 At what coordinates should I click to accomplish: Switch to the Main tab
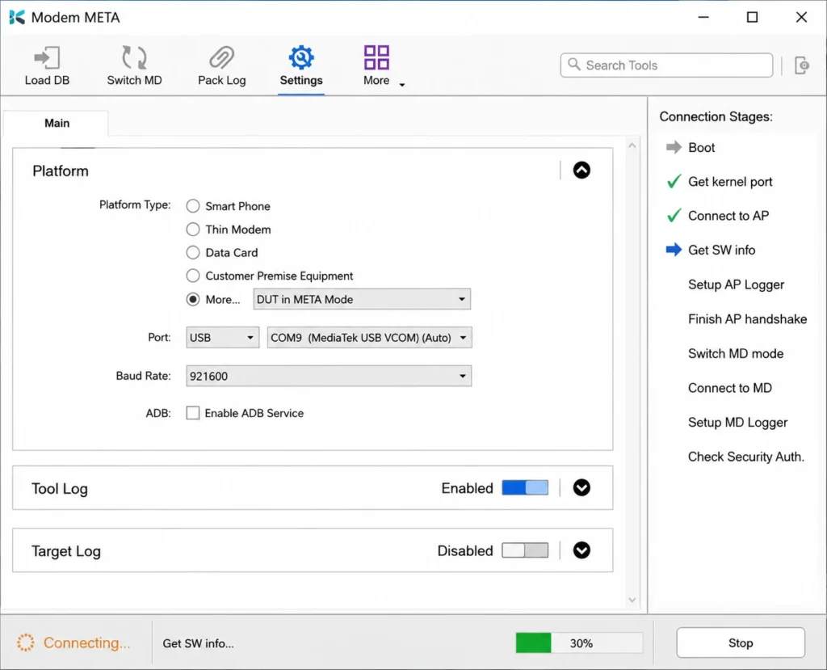57,123
